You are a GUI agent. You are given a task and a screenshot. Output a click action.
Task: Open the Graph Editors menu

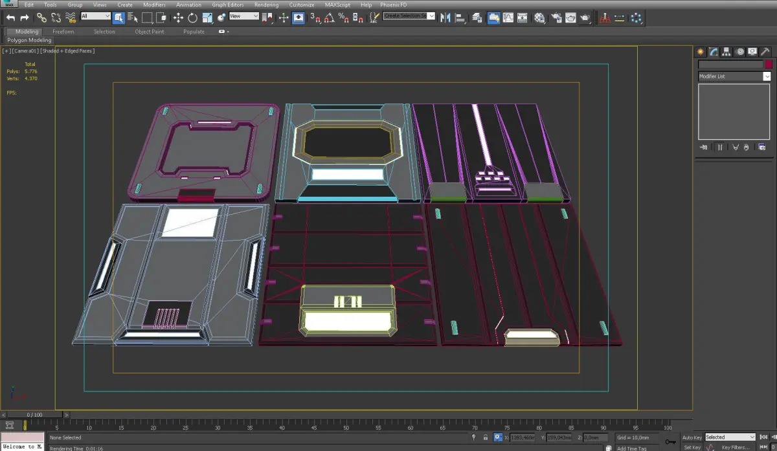click(x=228, y=5)
